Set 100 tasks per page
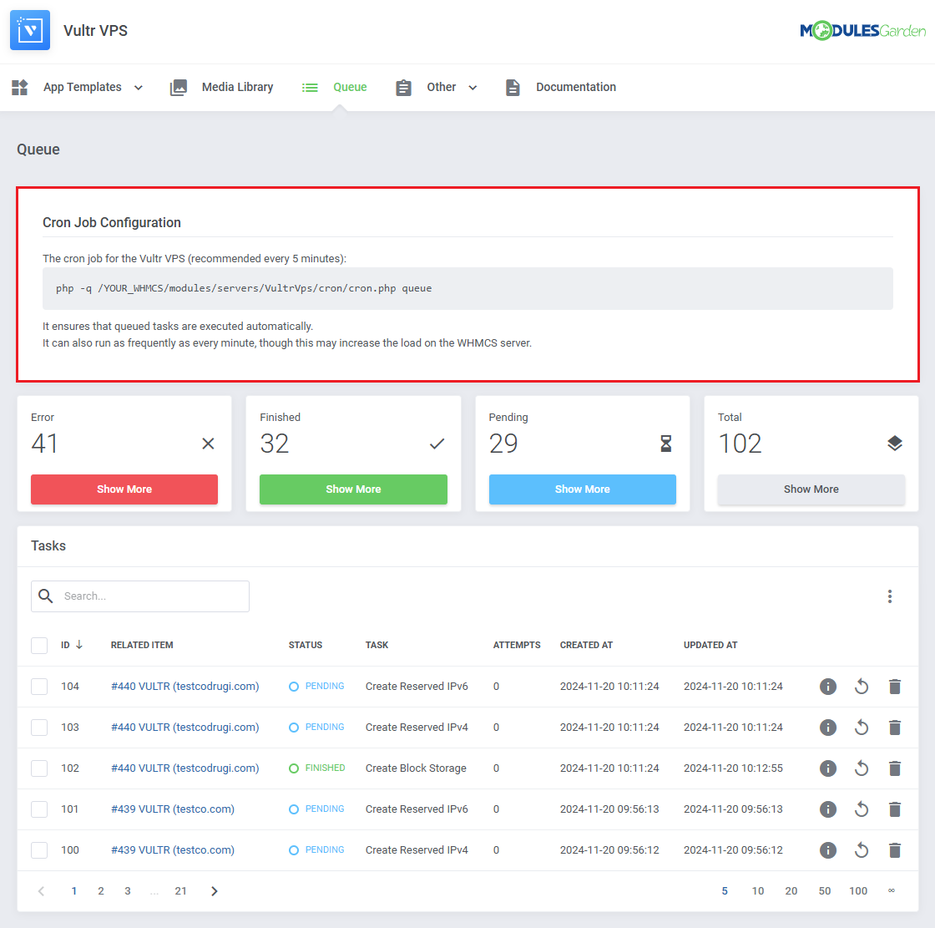The width and height of the screenshot is (935, 928). (858, 891)
